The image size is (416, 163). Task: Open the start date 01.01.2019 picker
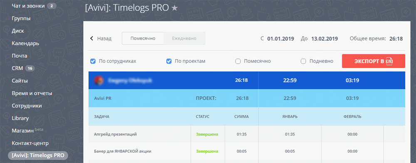pos(280,39)
